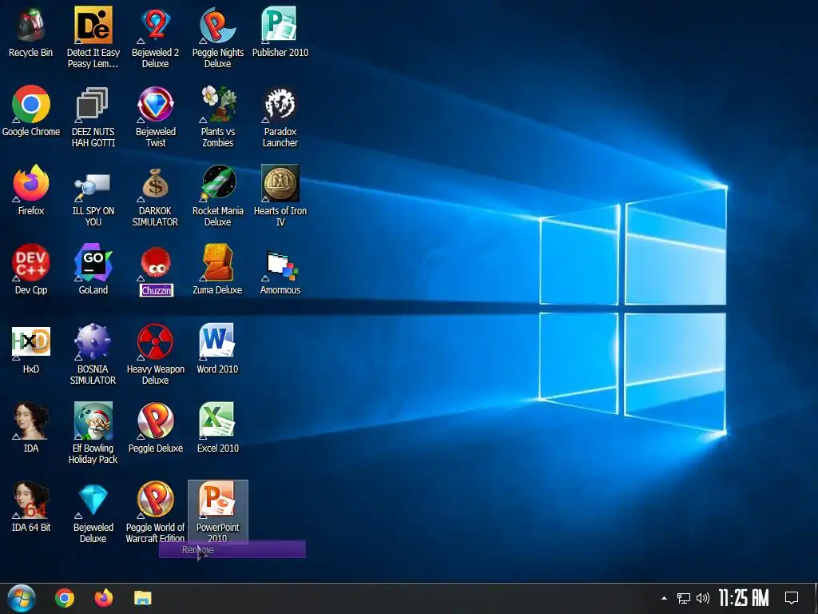
Task: Choose Rename from the context menu
Action: pos(232,550)
